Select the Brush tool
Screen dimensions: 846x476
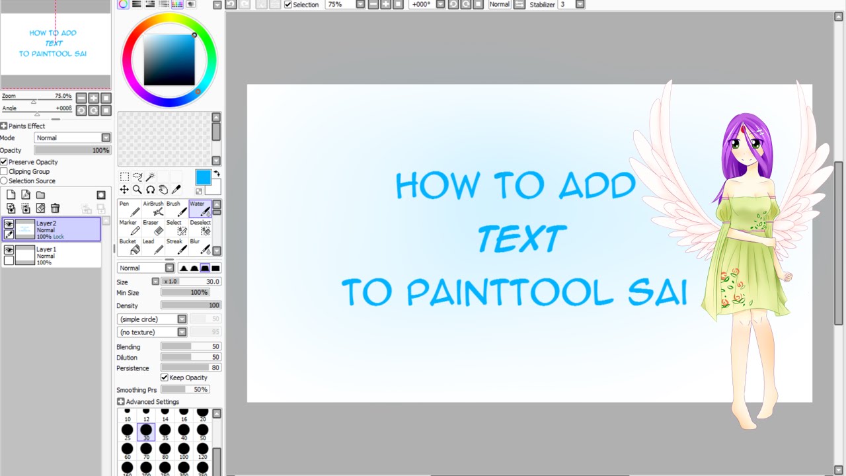pos(176,208)
